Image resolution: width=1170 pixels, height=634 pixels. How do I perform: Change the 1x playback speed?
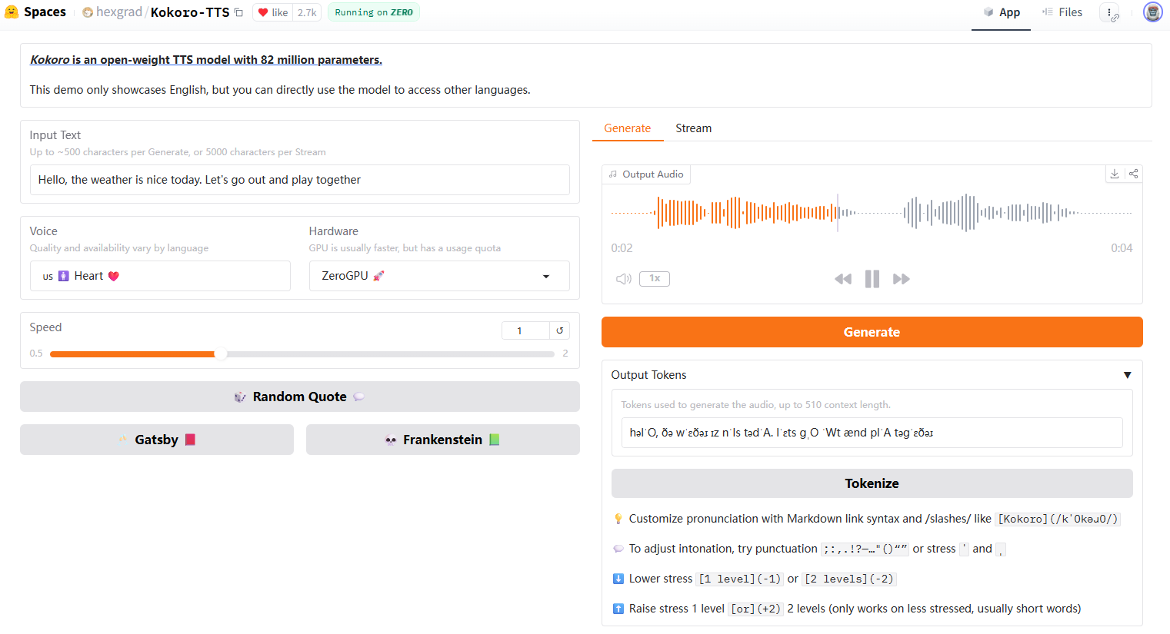pyautogui.click(x=655, y=279)
